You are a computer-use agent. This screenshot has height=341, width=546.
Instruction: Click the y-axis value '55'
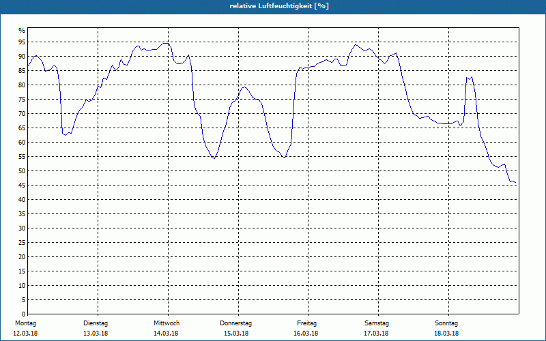[x=22, y=157]
